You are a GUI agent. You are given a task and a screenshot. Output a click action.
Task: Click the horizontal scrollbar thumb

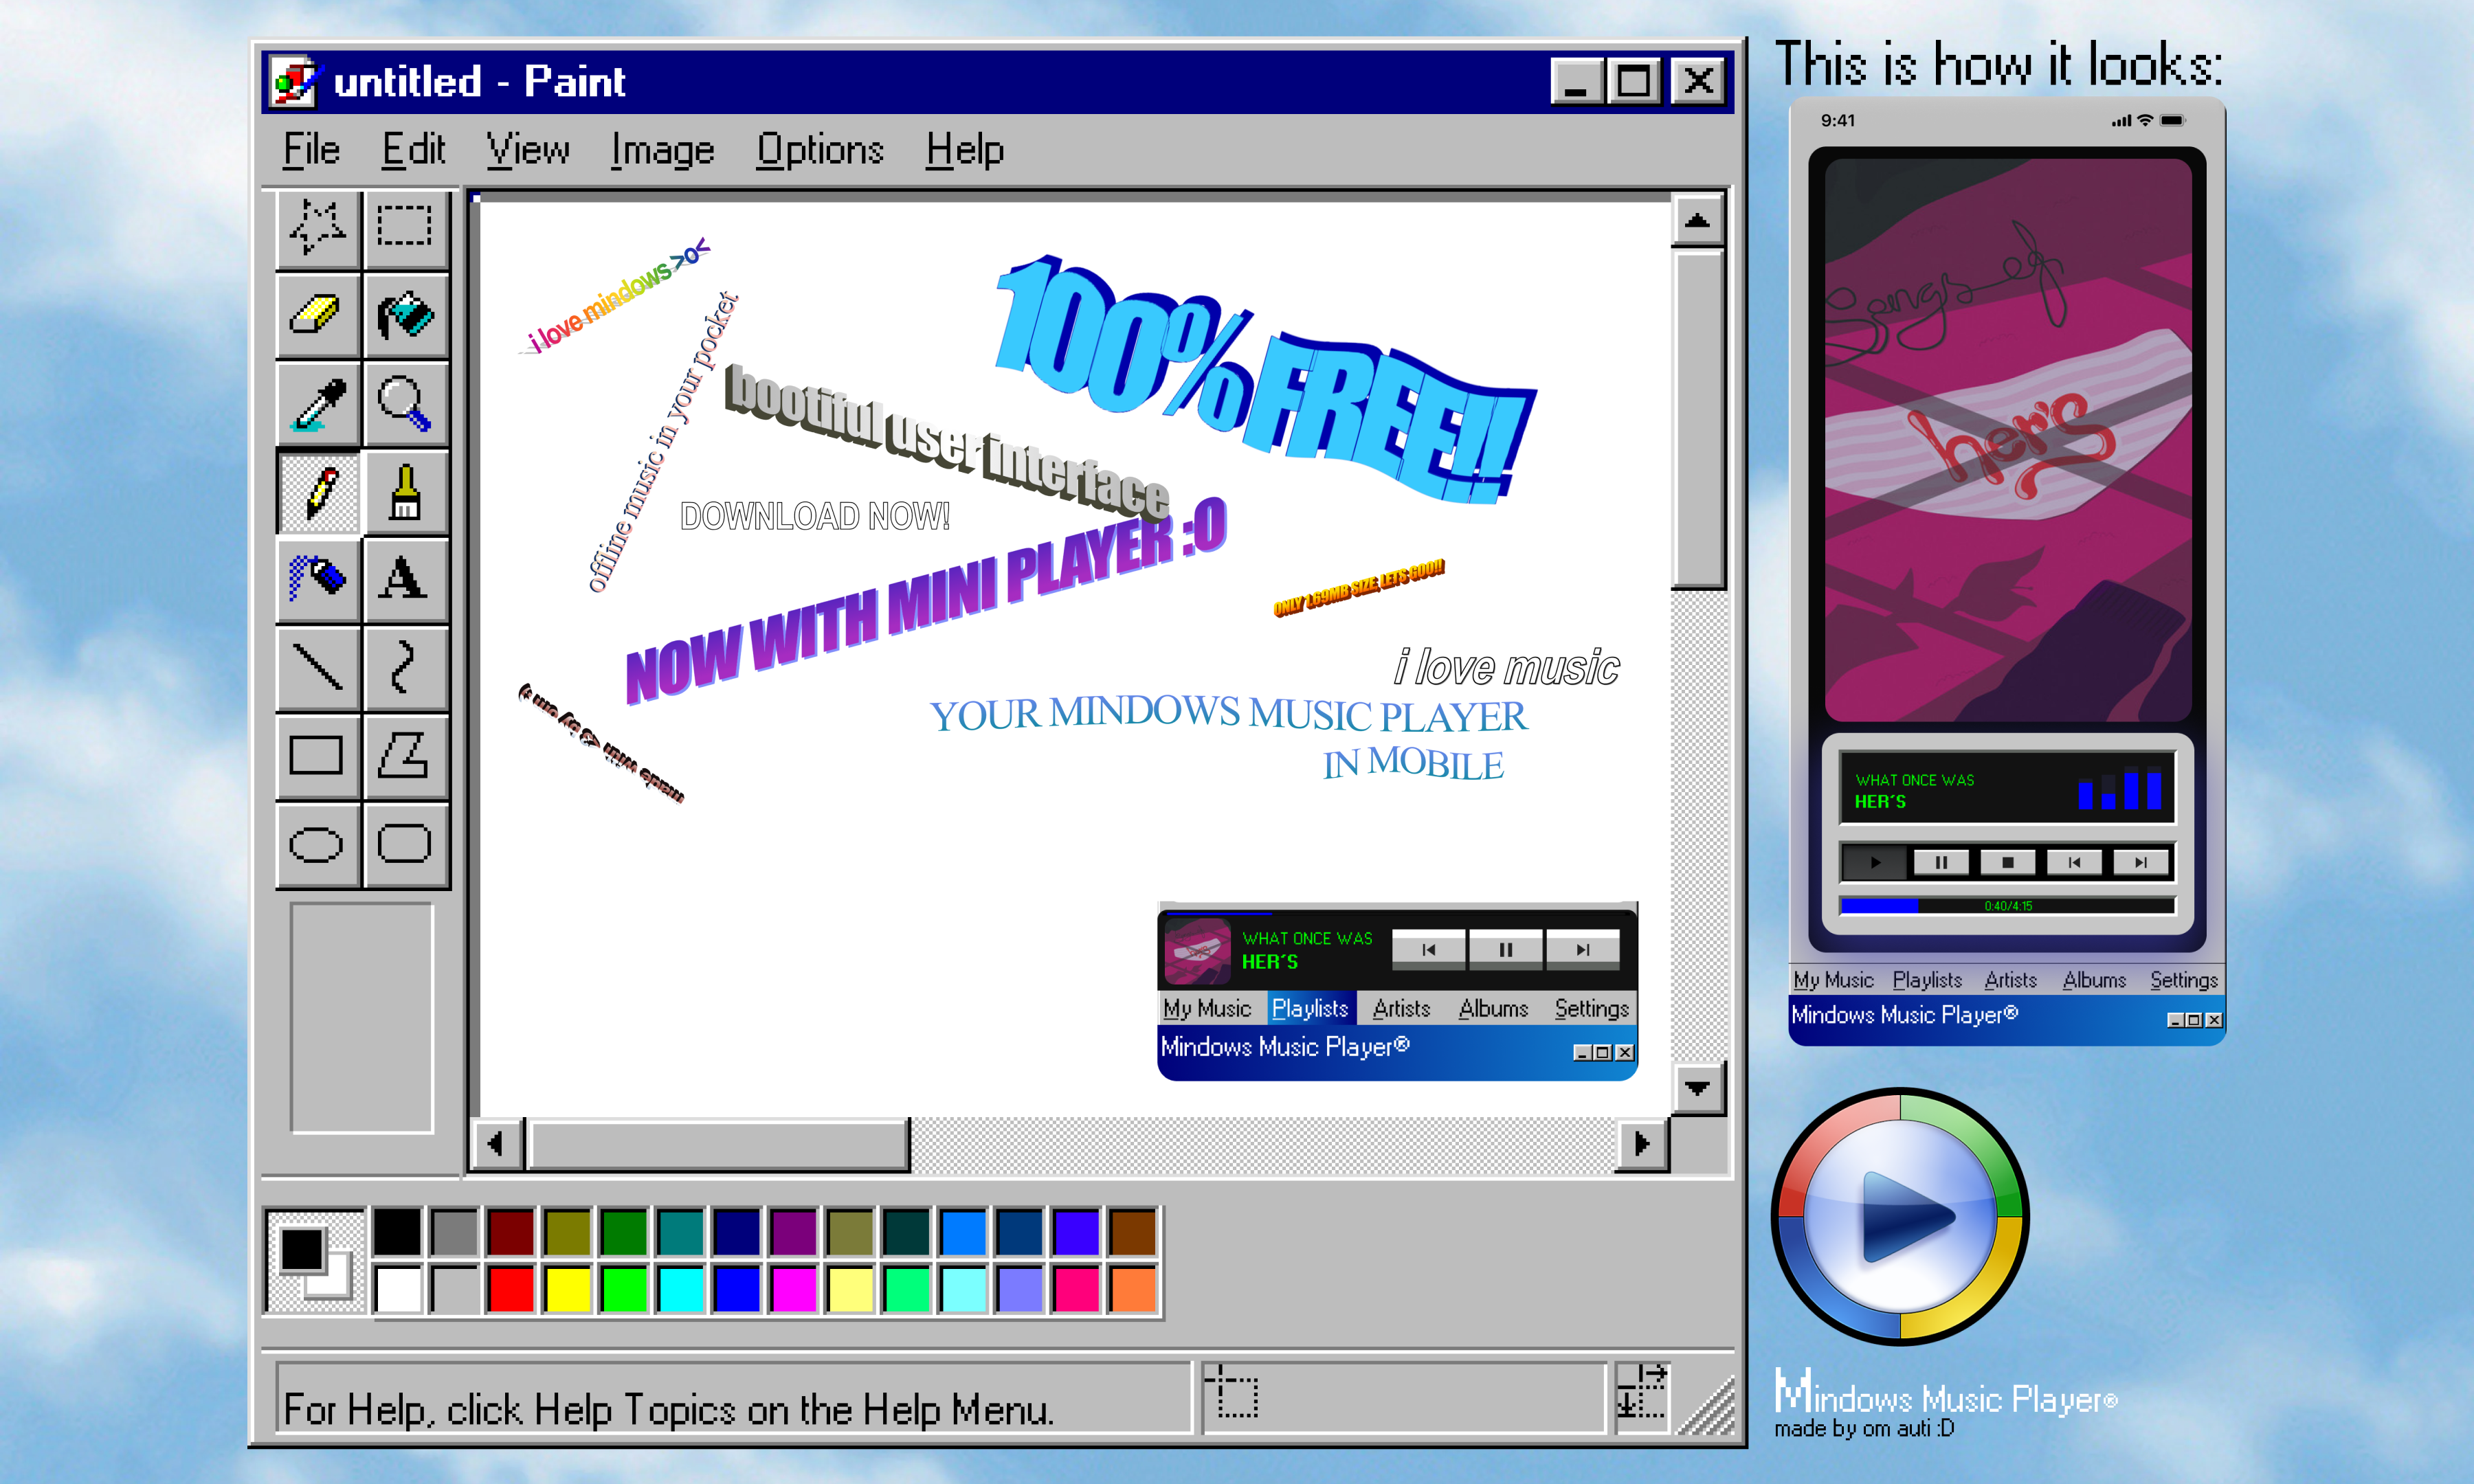pos(719,1143)
